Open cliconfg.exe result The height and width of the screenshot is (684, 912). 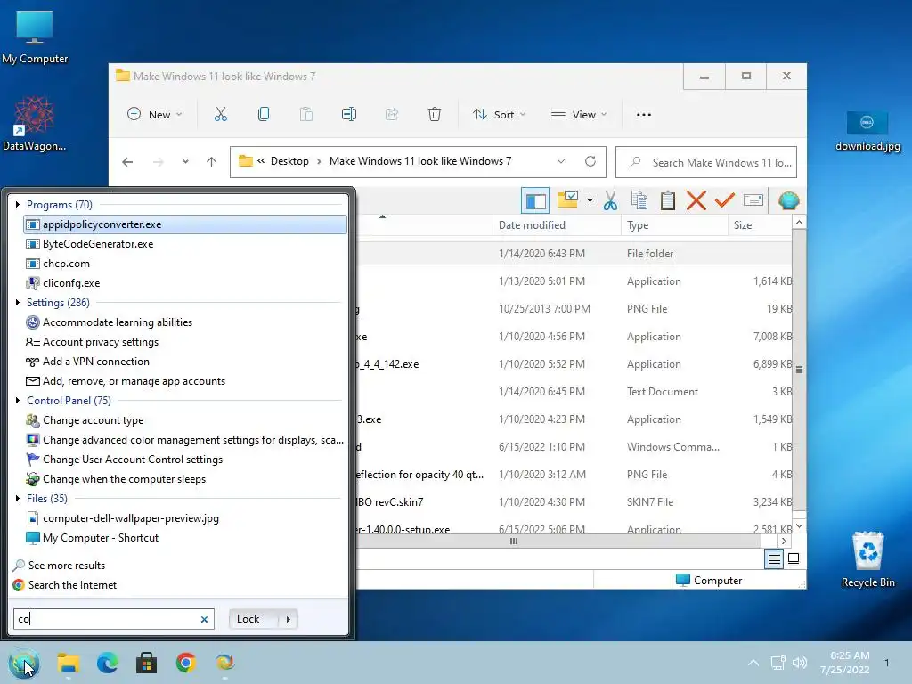pyautogui.click(x=185, y=283)
